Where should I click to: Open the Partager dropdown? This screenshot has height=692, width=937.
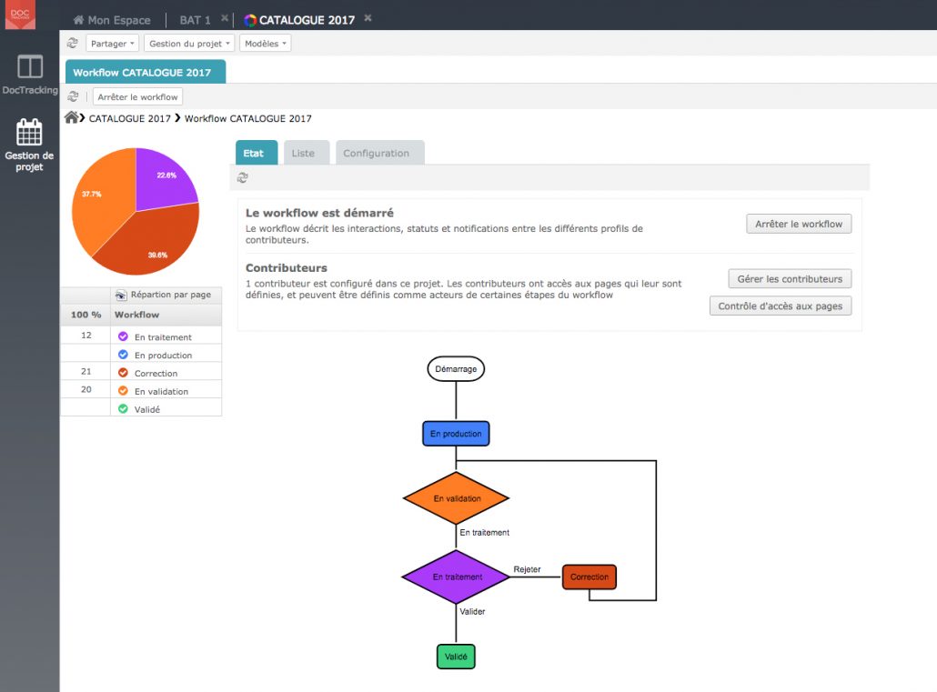[x=112, y=43]
